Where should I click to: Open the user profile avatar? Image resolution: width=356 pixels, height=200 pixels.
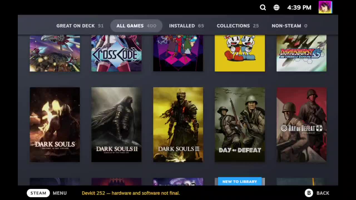(325, 7)
